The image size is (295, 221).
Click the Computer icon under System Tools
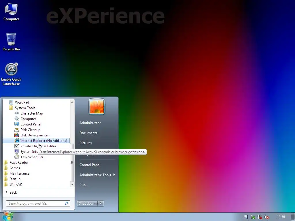tap(17, 119)
